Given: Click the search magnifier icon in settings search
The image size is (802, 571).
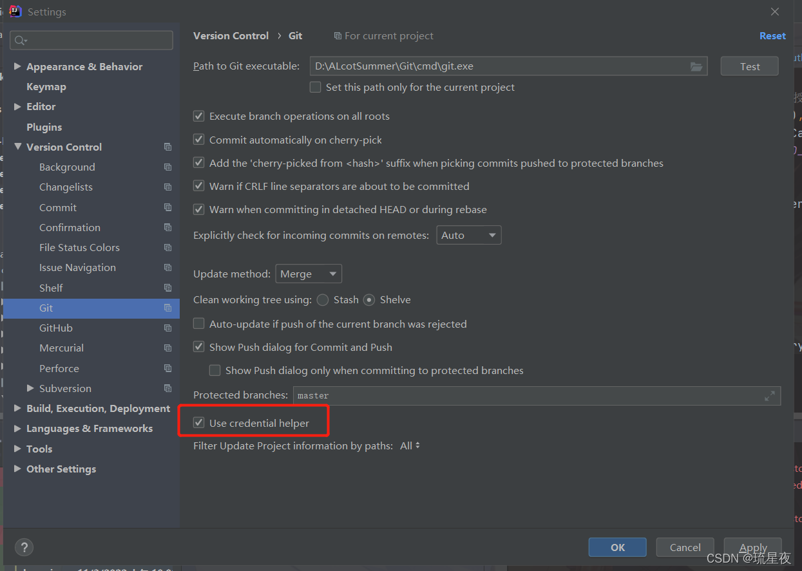Looking at the screenshot, I should tap(20, 41).
